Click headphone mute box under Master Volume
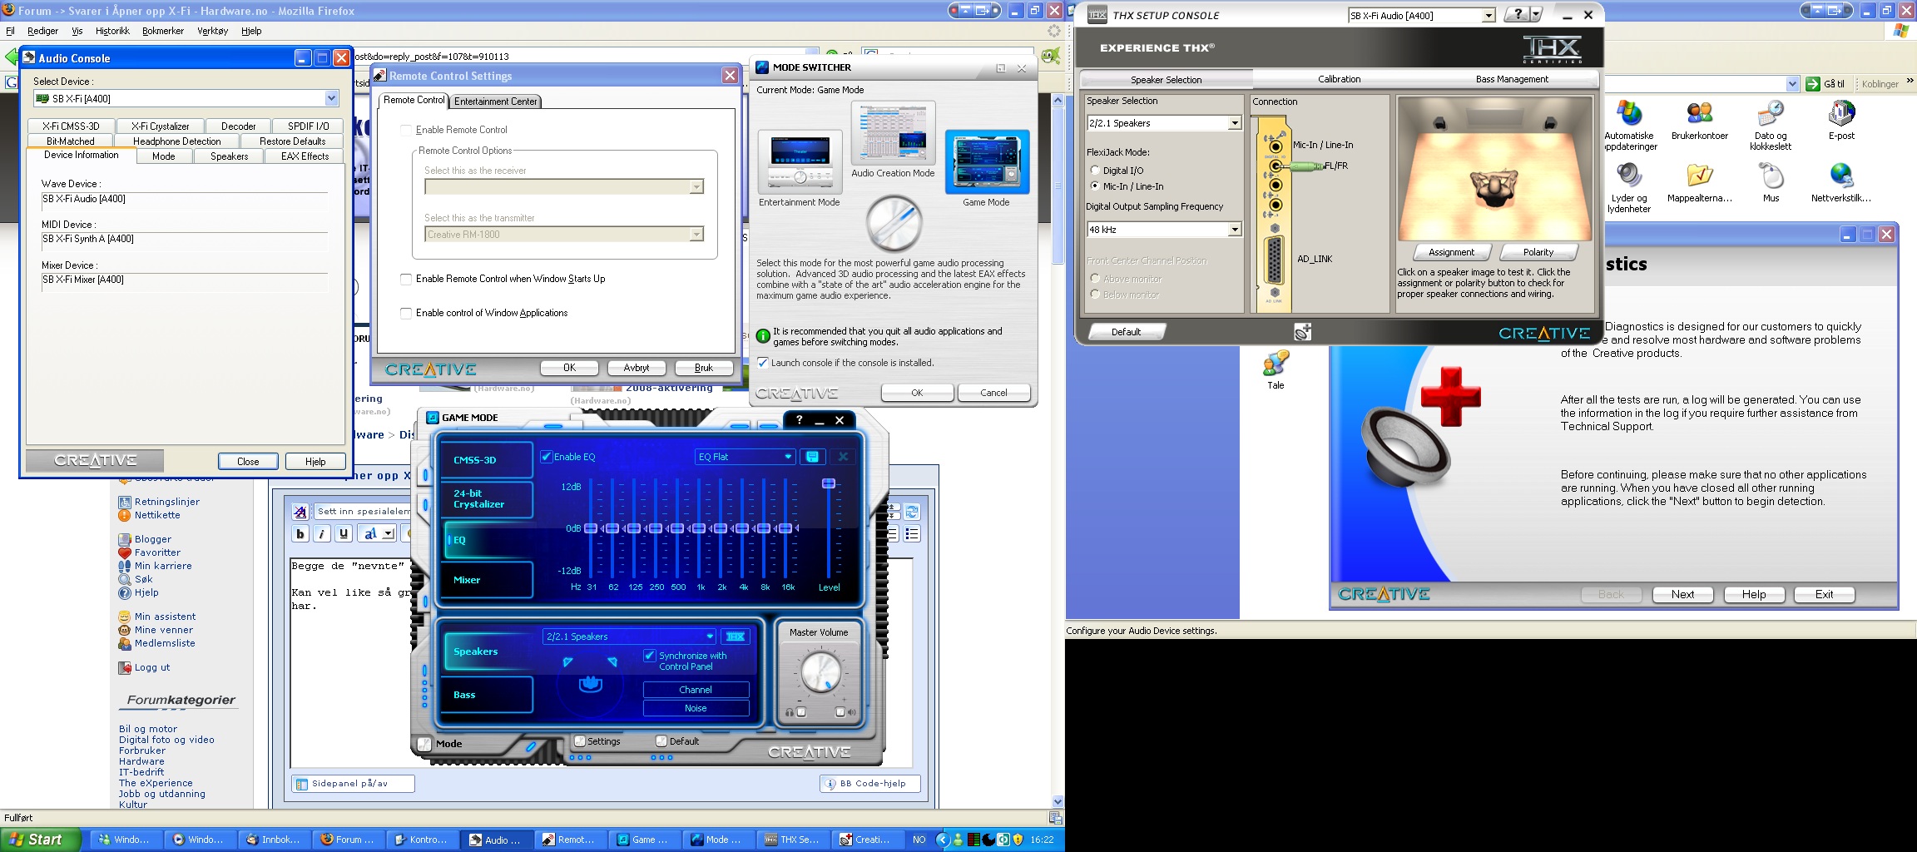The height and width of the screenshot is (852, 1917). [801, 712]
